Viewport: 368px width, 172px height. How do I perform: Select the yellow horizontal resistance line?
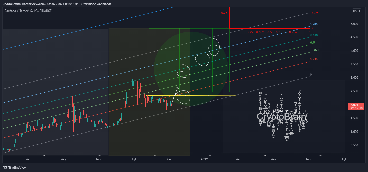click(191, 96)
